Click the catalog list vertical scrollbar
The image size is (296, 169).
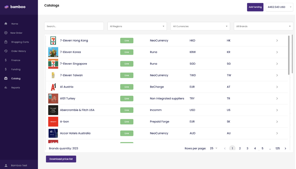click(289, 55)
